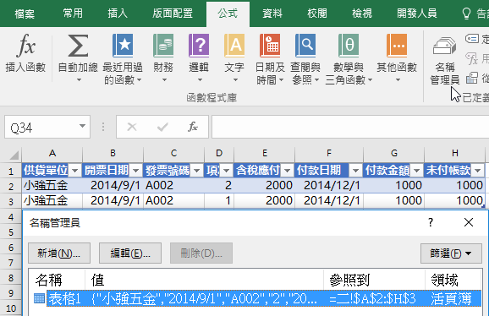Click the 新增(N)... button

pyautogui.click(x=59, y=253)
